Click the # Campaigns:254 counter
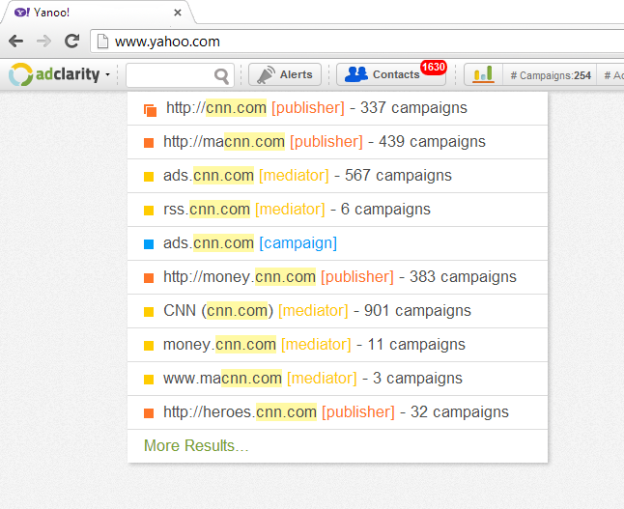This screenshot has width=624, height=509. click(x=551, y=75)
